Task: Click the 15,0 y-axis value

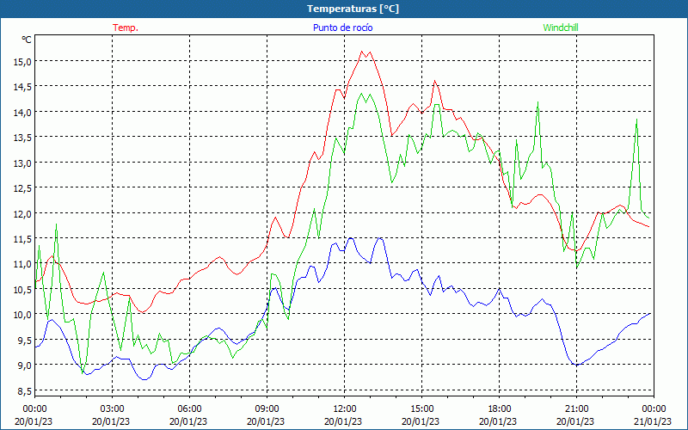Action: pyautogui.click(x=23, y=61)
